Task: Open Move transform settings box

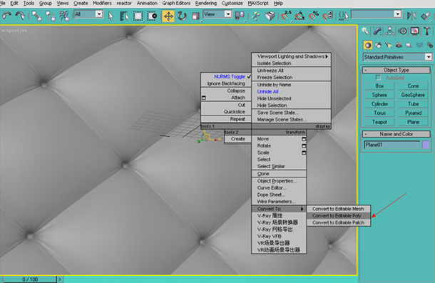Action: coord(304,139)
